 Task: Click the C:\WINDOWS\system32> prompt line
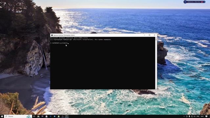59,43
